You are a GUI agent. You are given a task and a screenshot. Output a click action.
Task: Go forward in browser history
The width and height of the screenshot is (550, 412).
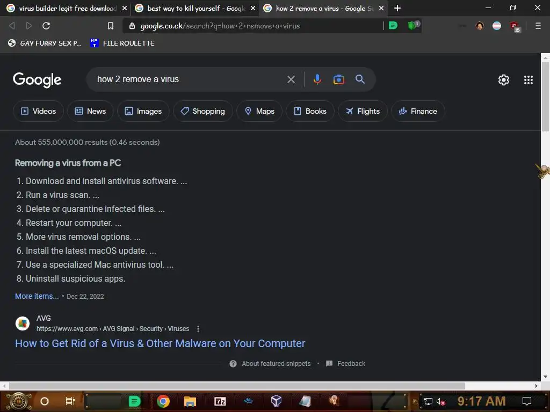[x=29, y=26]
